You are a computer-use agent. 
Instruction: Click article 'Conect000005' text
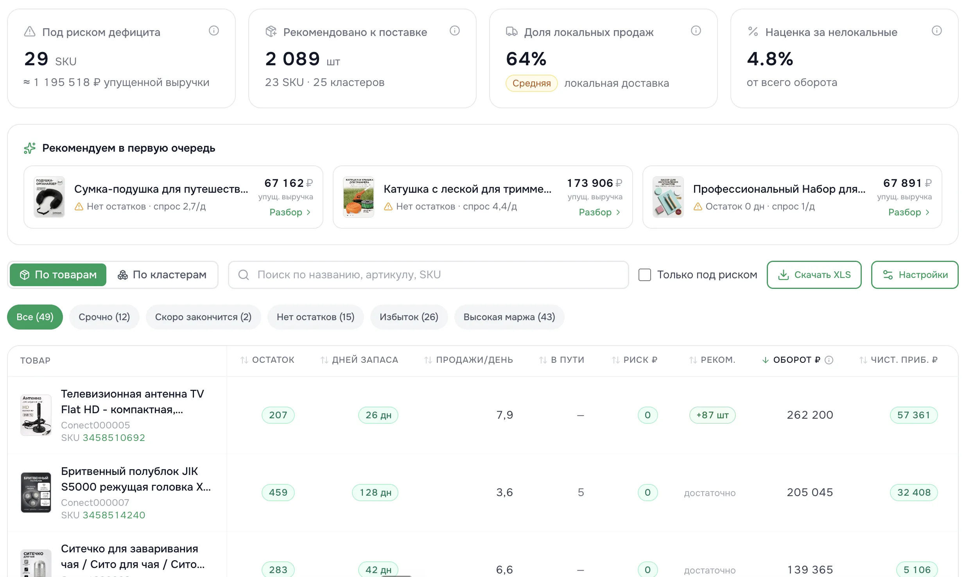(95, 425)
